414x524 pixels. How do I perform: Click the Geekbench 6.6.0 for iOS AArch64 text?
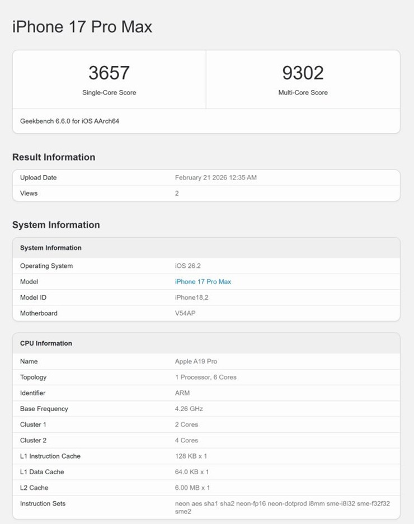[69, 121]
